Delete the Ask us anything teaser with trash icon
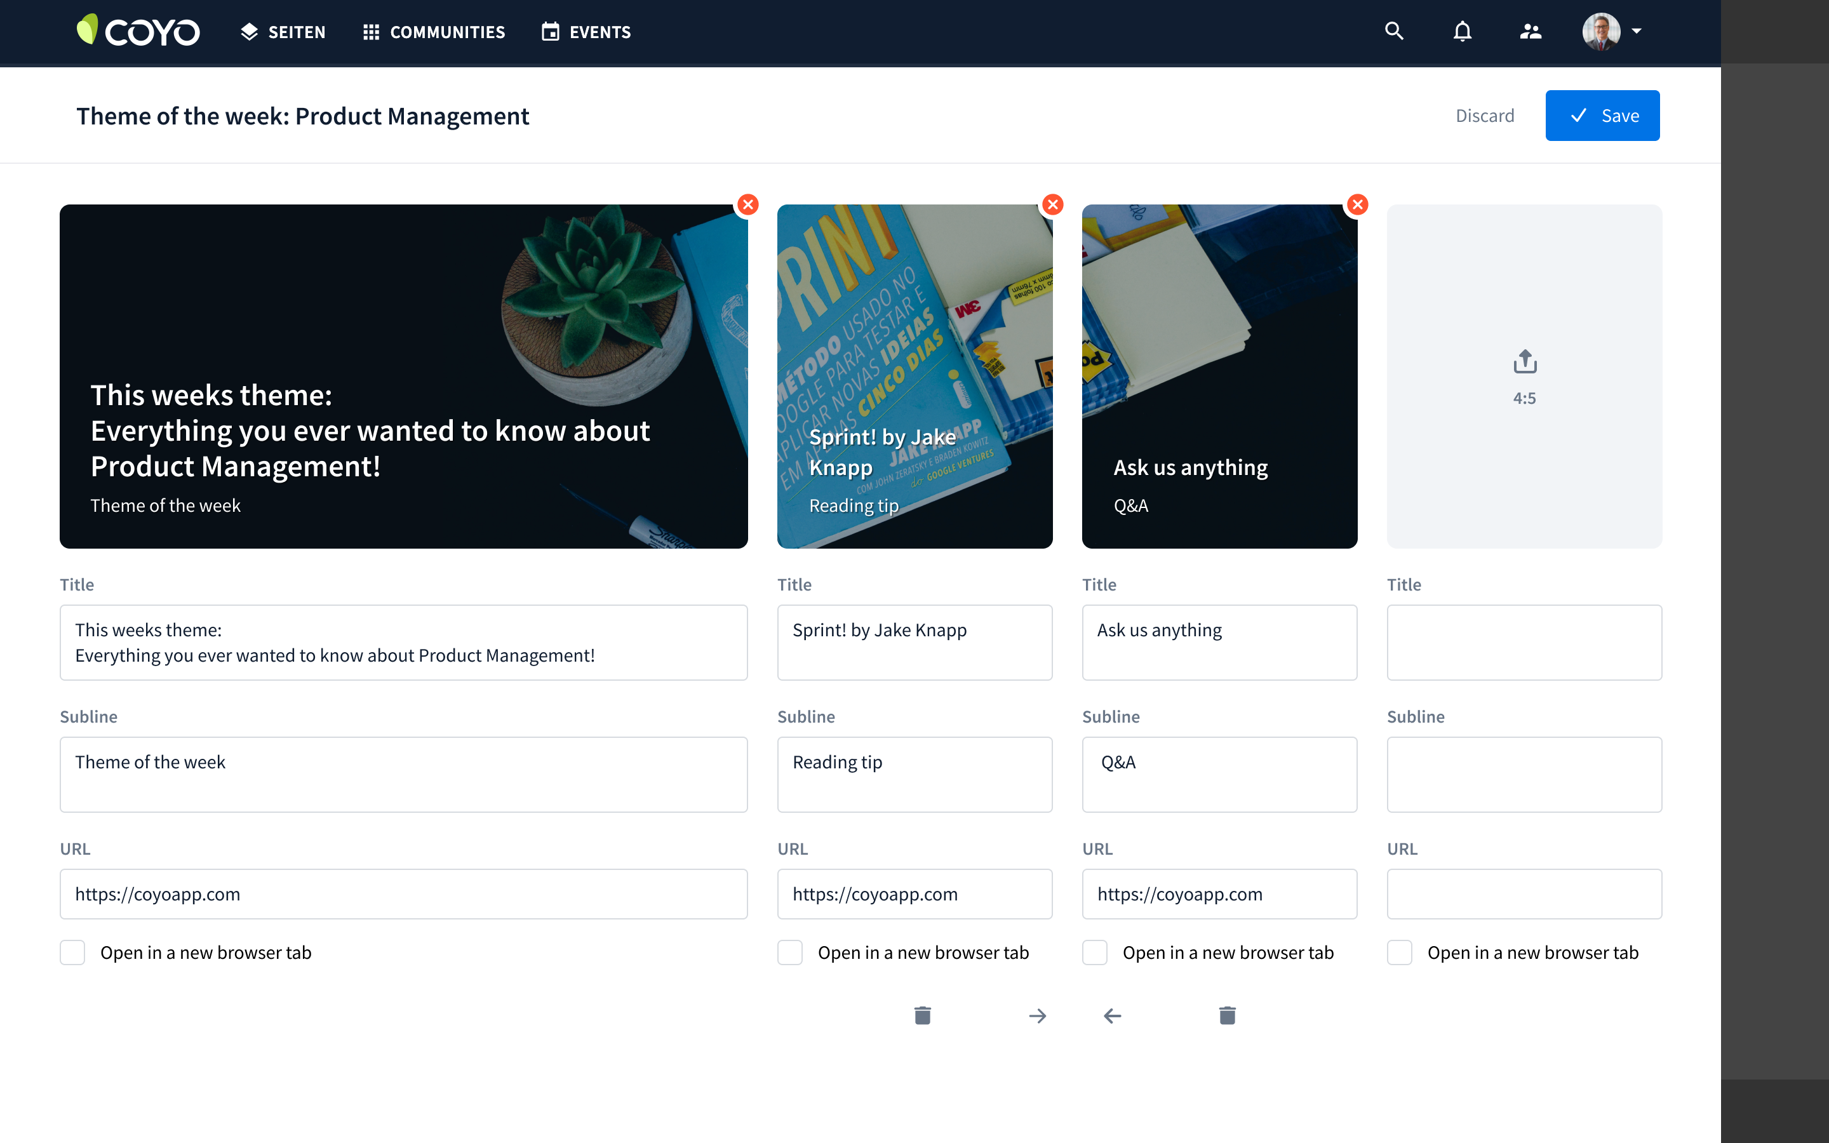The image size is (1829, 1143). click(1228, 1015)
